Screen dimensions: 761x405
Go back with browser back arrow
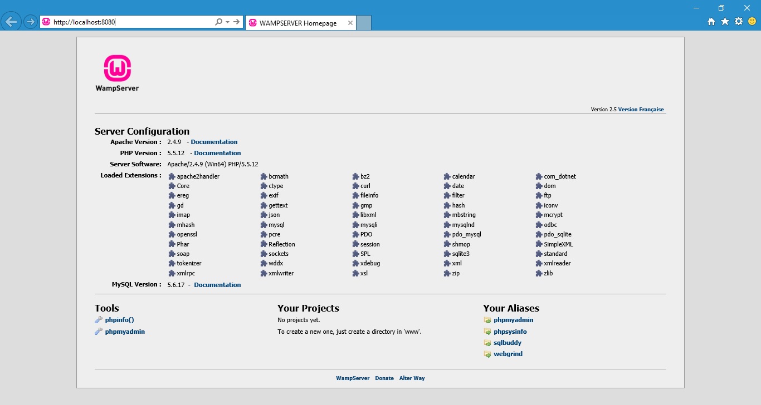coord(11,22)
